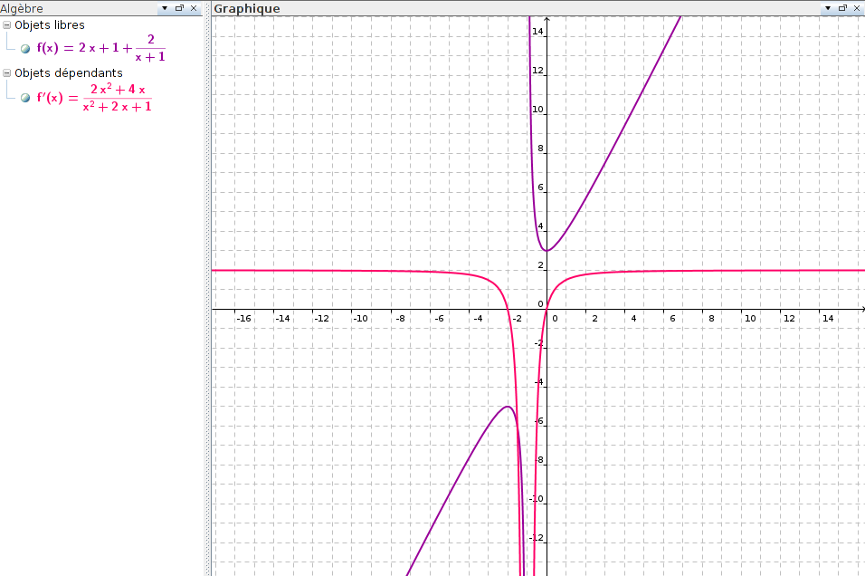This screenshot has height=576, width=865.
Task: Select the f(x) formula in Algèbre list
Action: coord(100,48)
